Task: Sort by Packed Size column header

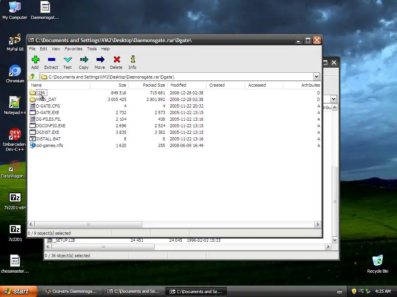Action: click(148, 85)
